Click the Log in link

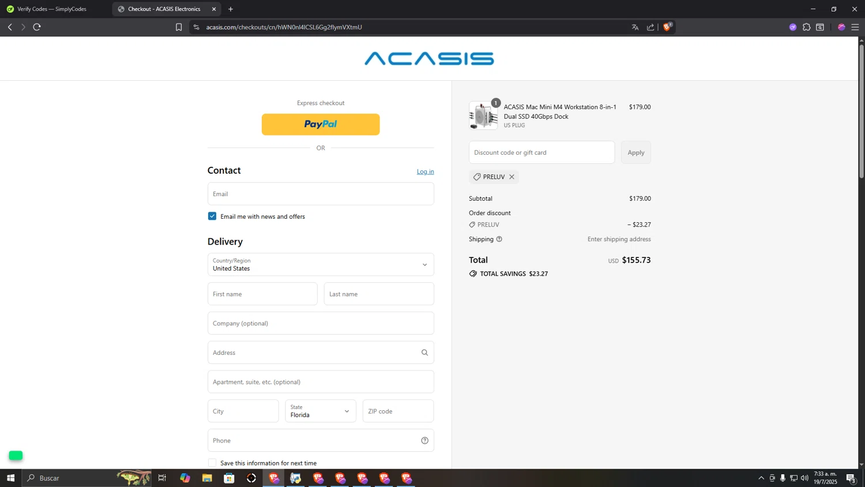pyautogui.click(x=426, y=171)
